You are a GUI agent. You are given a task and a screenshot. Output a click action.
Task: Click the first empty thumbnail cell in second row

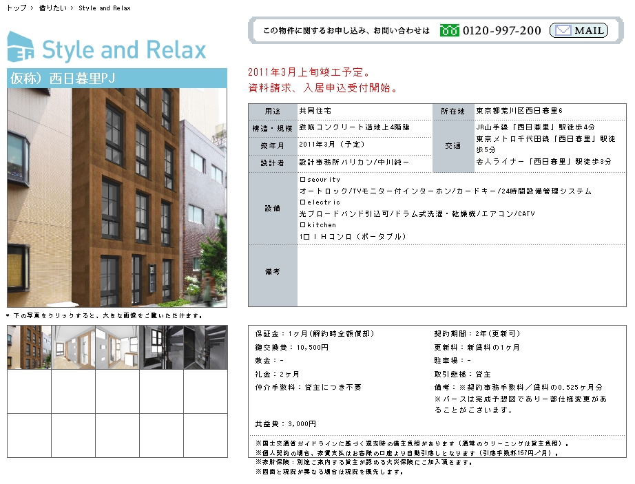(x=29, y=391)
